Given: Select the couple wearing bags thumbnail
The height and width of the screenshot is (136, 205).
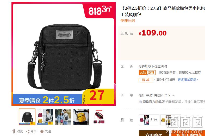Looking at the screenshot, I should click(x=63, y=117).
